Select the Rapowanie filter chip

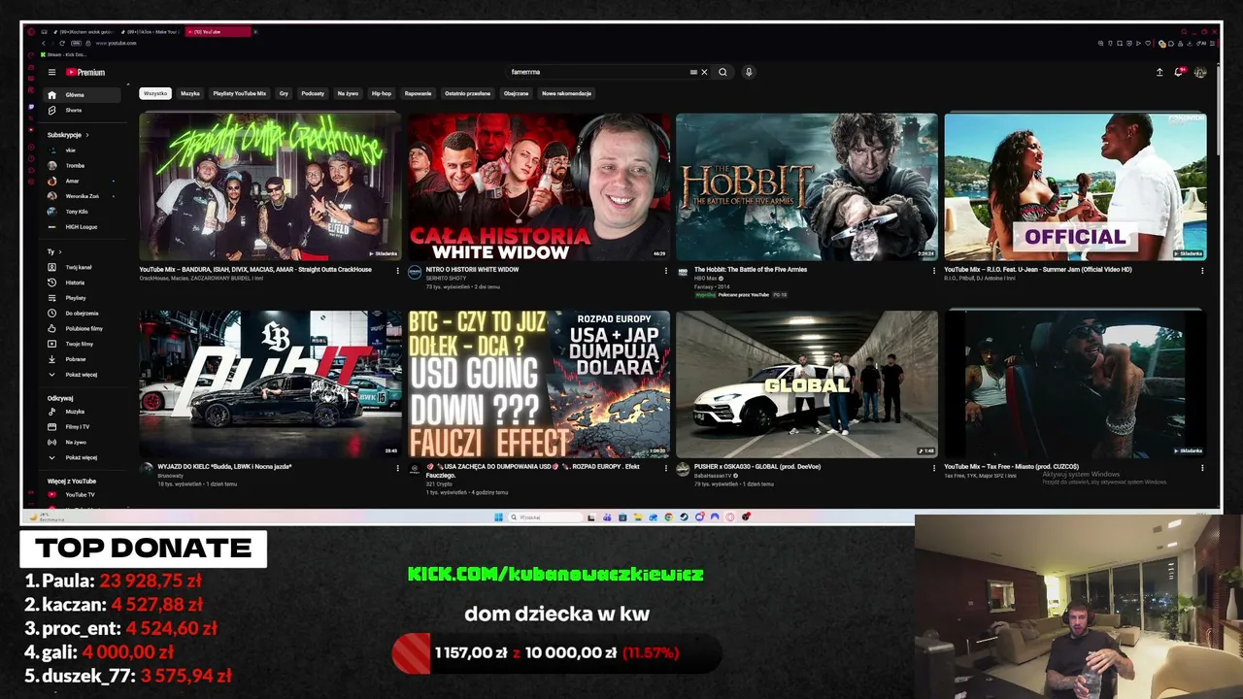tap(419, 94)
